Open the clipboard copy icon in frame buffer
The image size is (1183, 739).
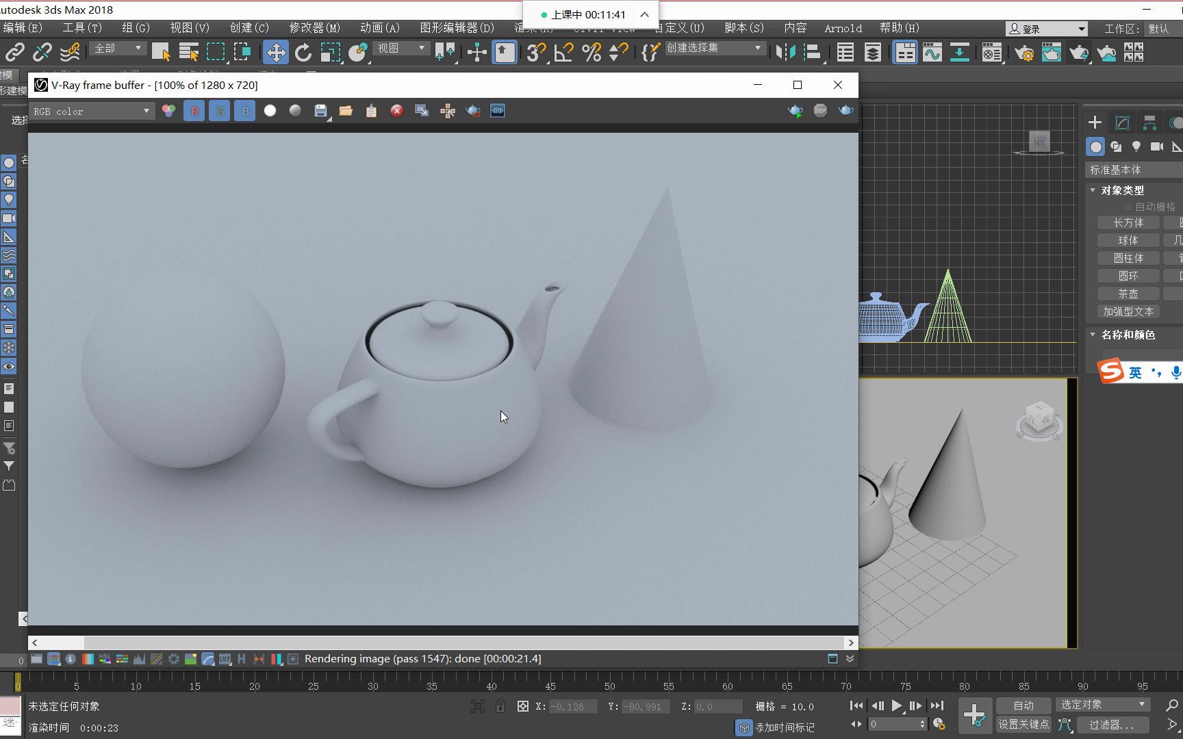[371, 110]
